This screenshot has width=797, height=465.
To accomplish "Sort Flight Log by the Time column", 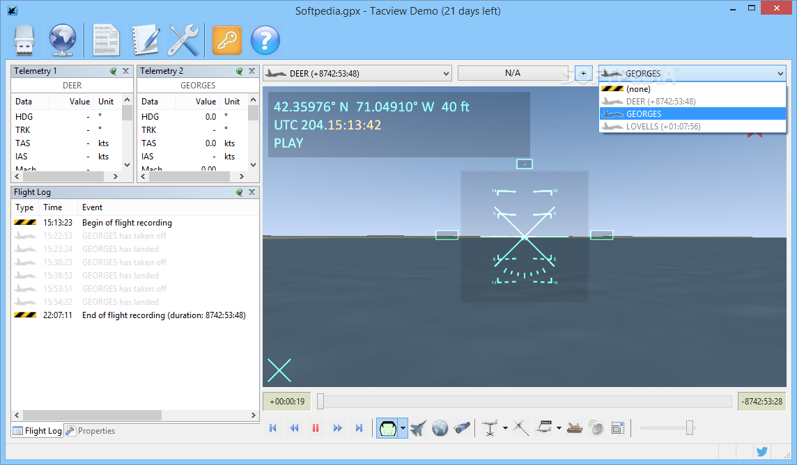I will click(59, 207).
